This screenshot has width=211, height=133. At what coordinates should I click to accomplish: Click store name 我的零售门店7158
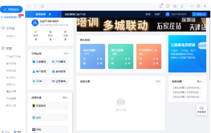[x=75, y=14]
